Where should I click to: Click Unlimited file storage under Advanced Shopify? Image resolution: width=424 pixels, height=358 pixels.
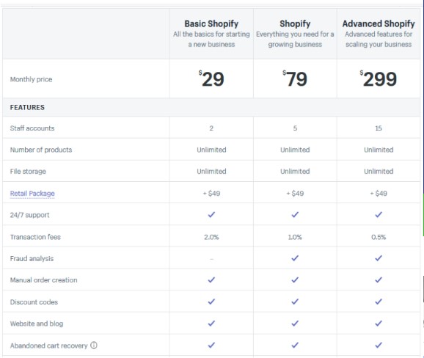[379, 172]
